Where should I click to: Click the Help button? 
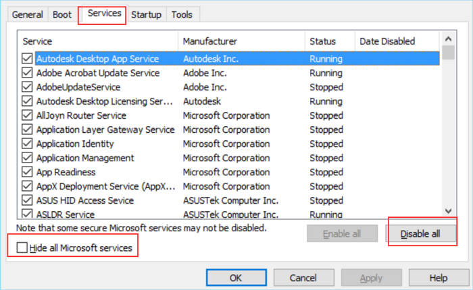[x=438, y=278]
